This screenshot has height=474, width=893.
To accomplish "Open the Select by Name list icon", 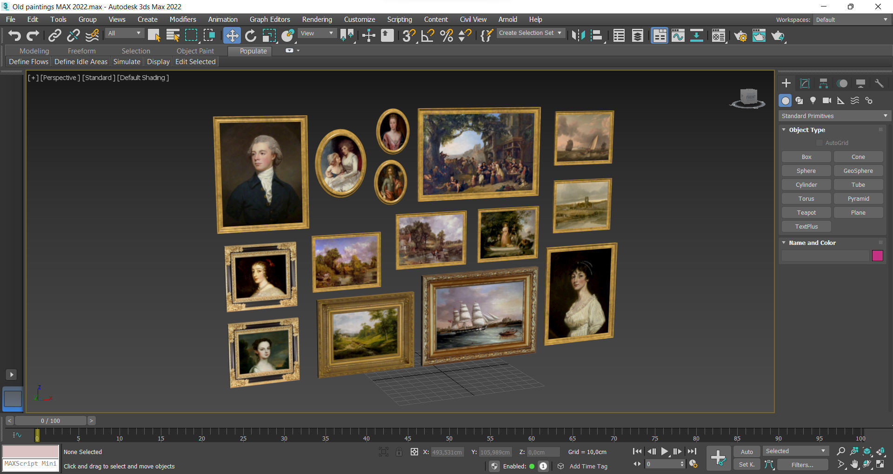I will pyautogui.click(x=173, y=35).
